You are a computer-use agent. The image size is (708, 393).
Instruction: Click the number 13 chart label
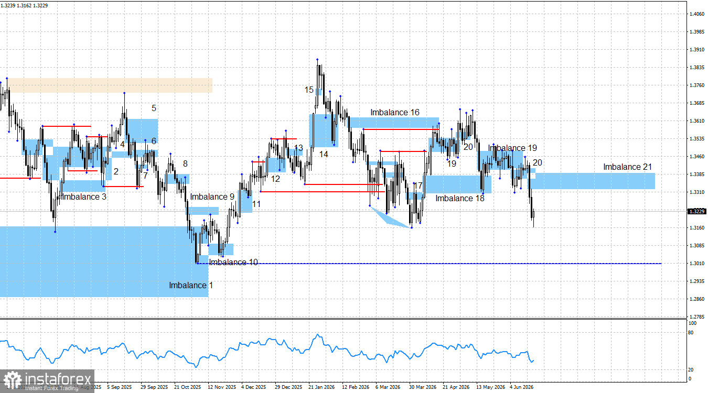pos(298,148)
